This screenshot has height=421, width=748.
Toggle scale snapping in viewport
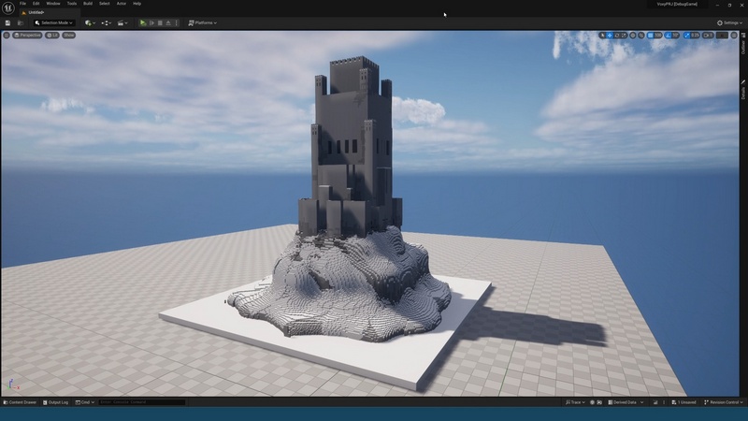coord(687,36)
